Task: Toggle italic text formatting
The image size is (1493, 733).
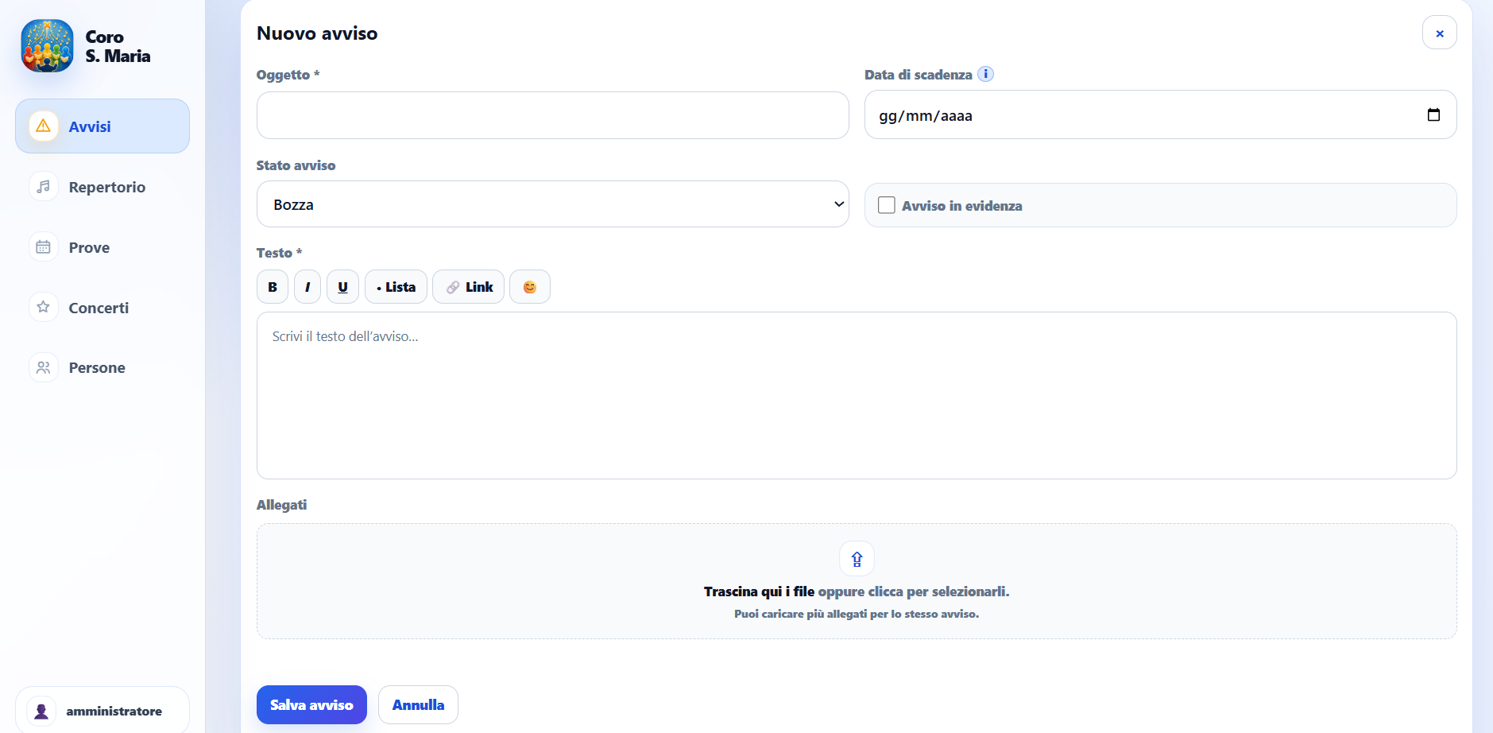Action: click(307, 287)
